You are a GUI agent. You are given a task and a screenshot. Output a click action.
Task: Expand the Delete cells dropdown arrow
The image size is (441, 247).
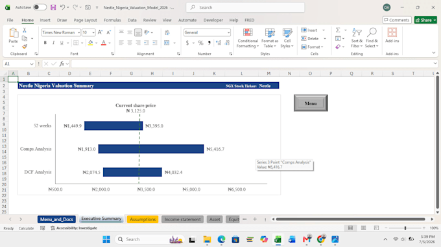325,38
